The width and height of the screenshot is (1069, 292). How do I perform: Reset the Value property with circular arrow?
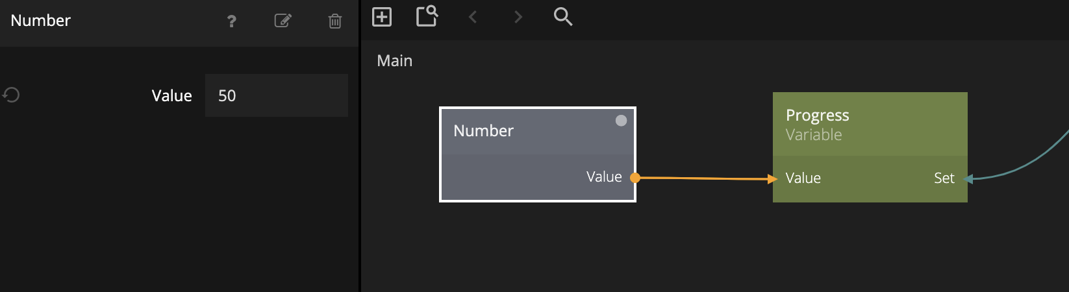click(11, 95)
